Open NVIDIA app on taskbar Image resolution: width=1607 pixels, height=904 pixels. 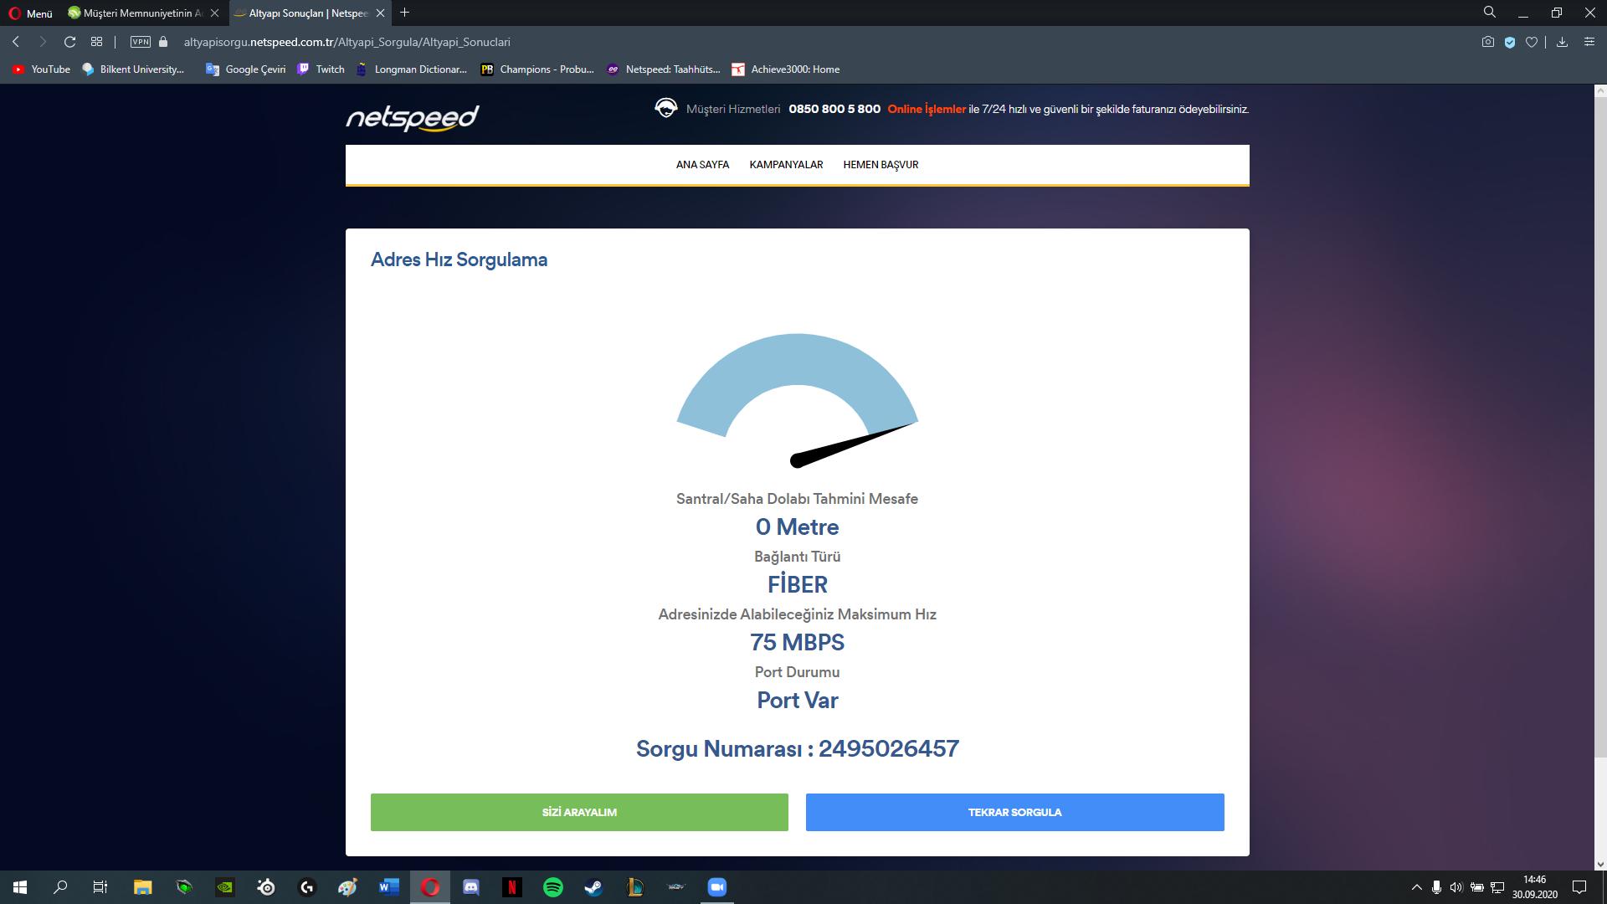225,887
